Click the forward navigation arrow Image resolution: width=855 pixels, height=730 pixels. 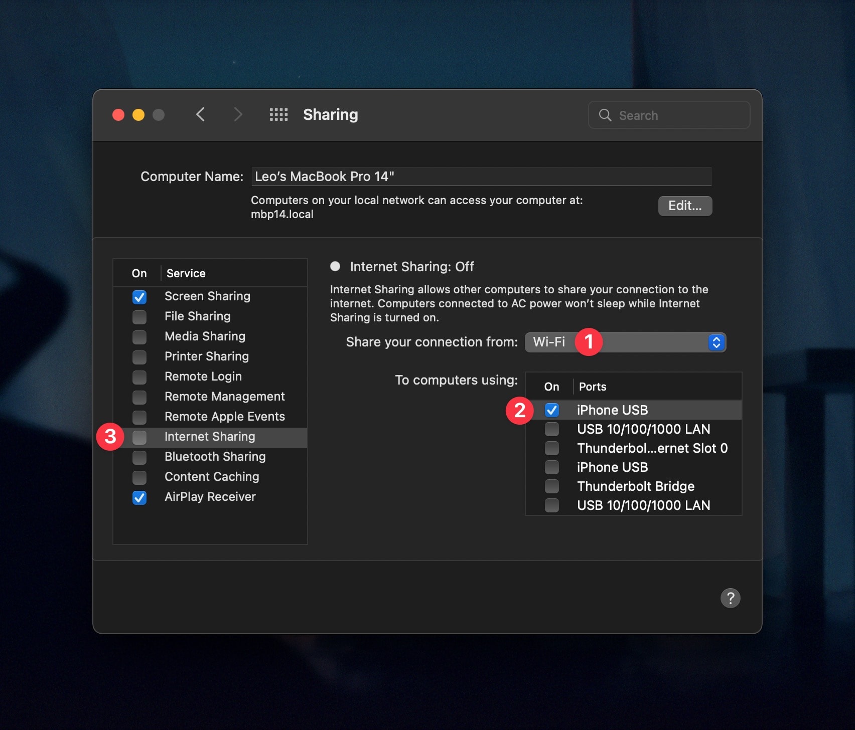[x=238, y=114]
